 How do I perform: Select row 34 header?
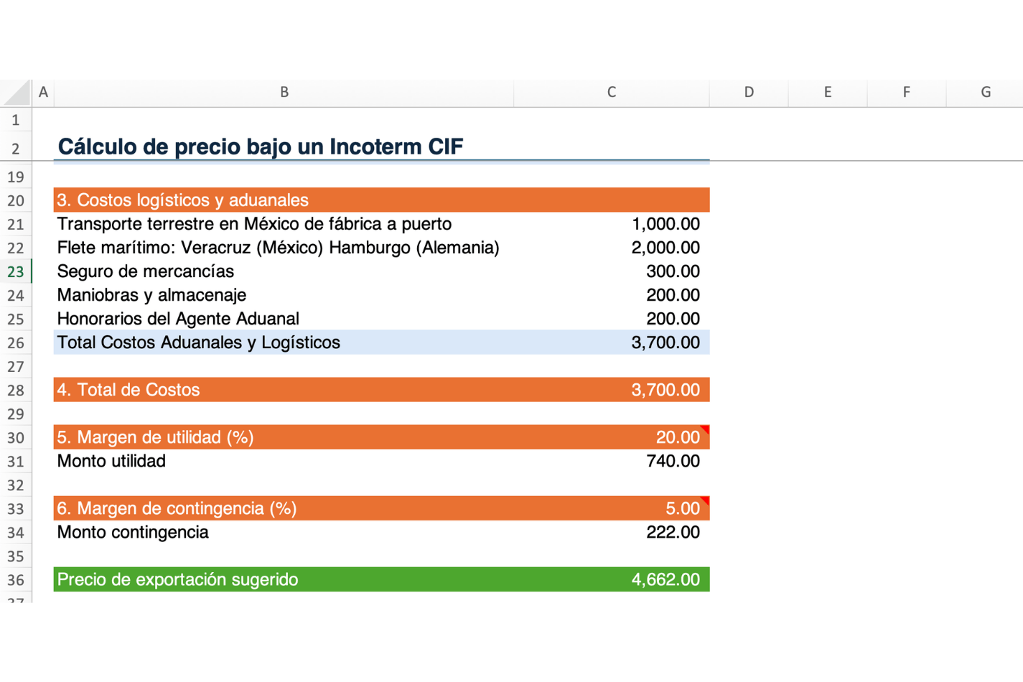tap(16, 532)
